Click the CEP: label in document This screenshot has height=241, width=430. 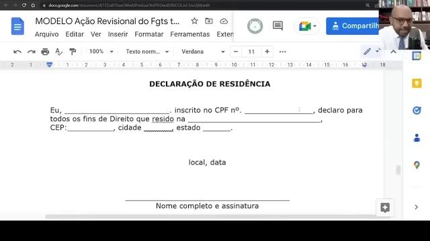(x=58, y=128)
